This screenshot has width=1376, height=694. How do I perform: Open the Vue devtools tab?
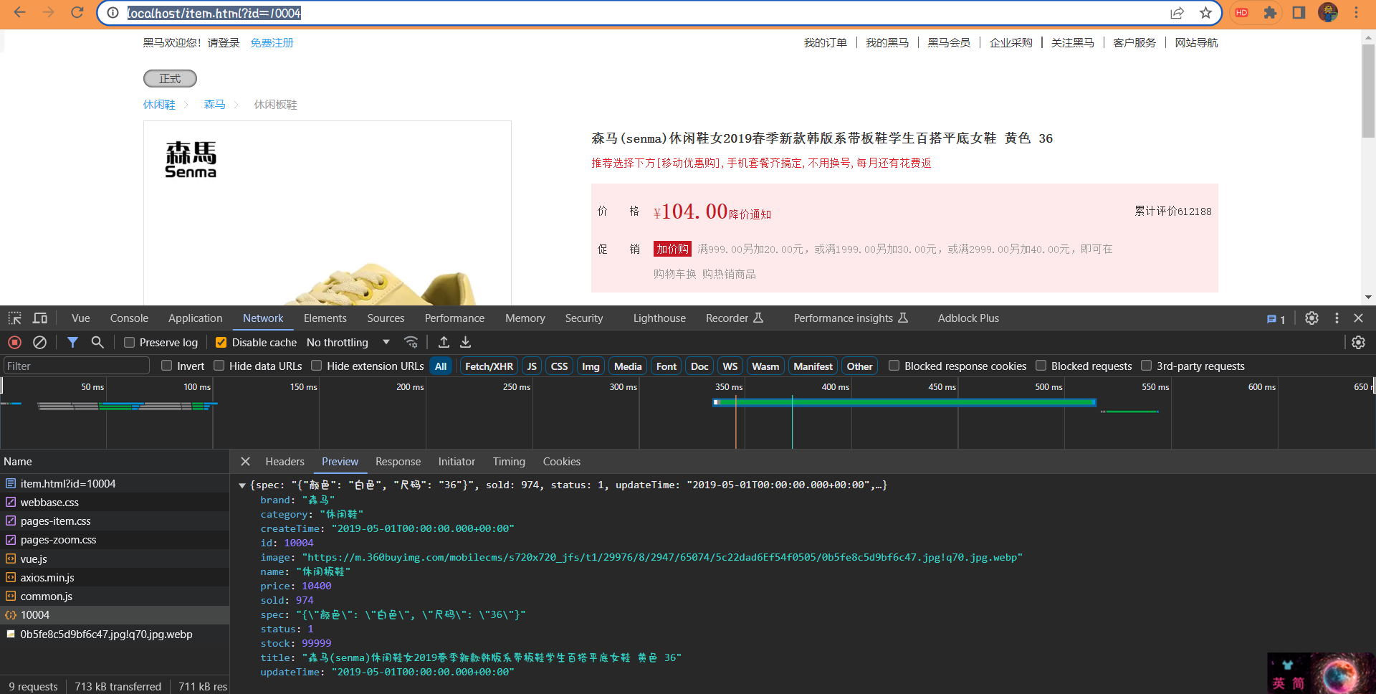coord(80,318)
